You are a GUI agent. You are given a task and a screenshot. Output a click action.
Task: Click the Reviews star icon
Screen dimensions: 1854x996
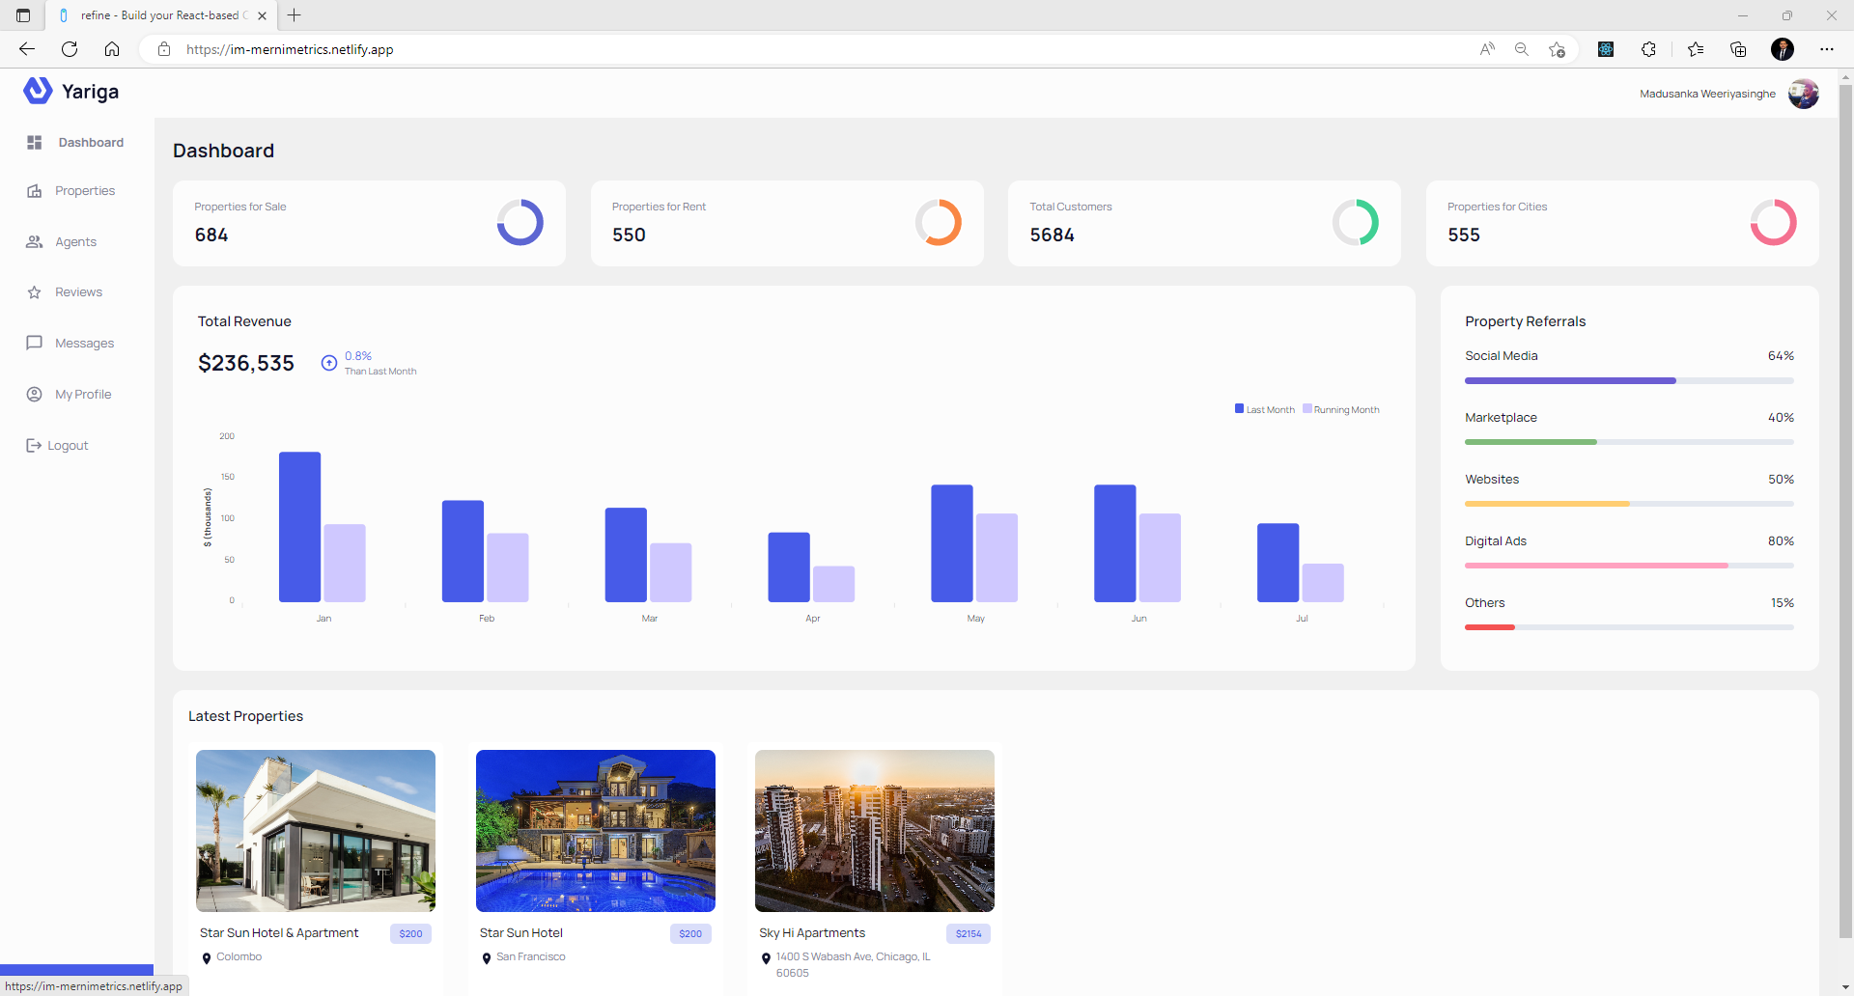point(35,292)
